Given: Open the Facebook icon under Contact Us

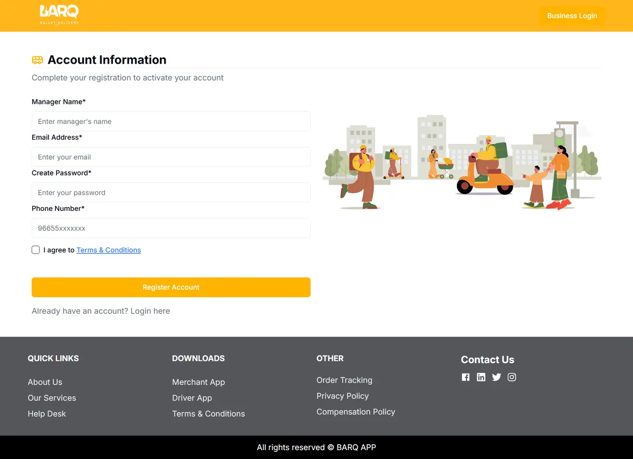Looking at the screenshot, I should tap(466, 377).
